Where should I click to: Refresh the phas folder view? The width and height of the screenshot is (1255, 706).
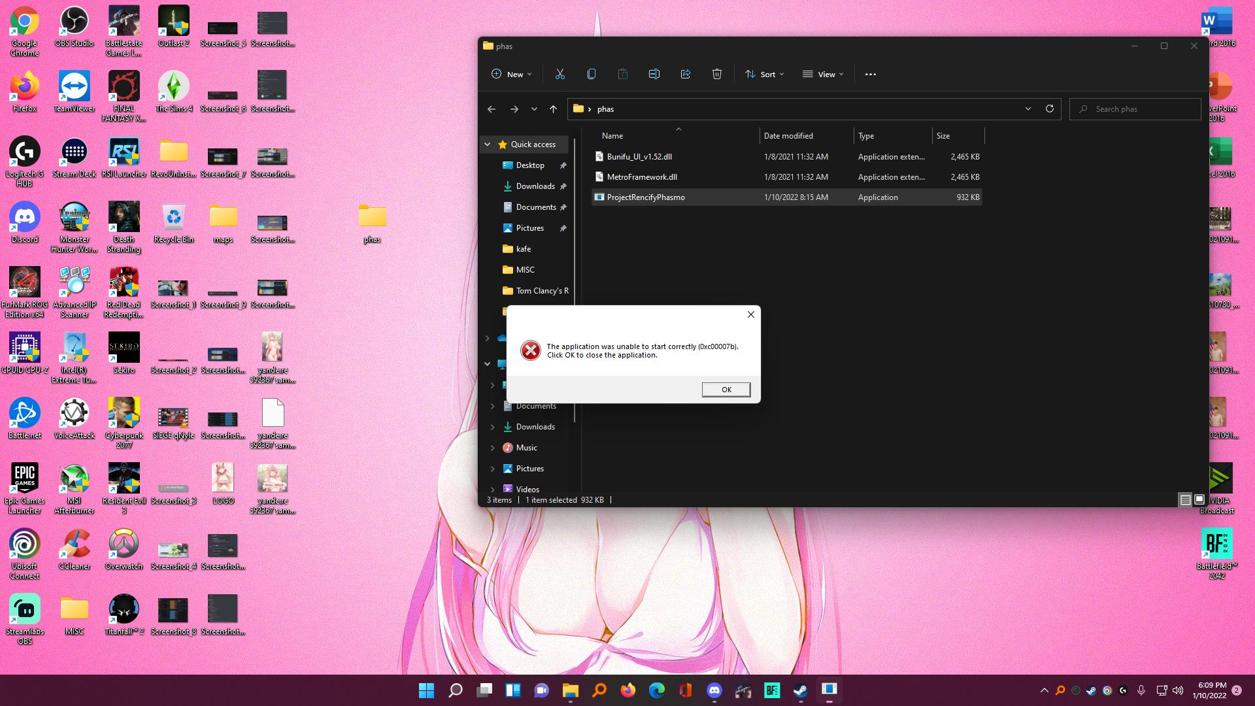(1049, 109)
